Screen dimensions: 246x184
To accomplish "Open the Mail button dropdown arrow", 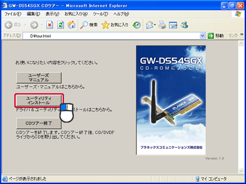I will point(155,25).
